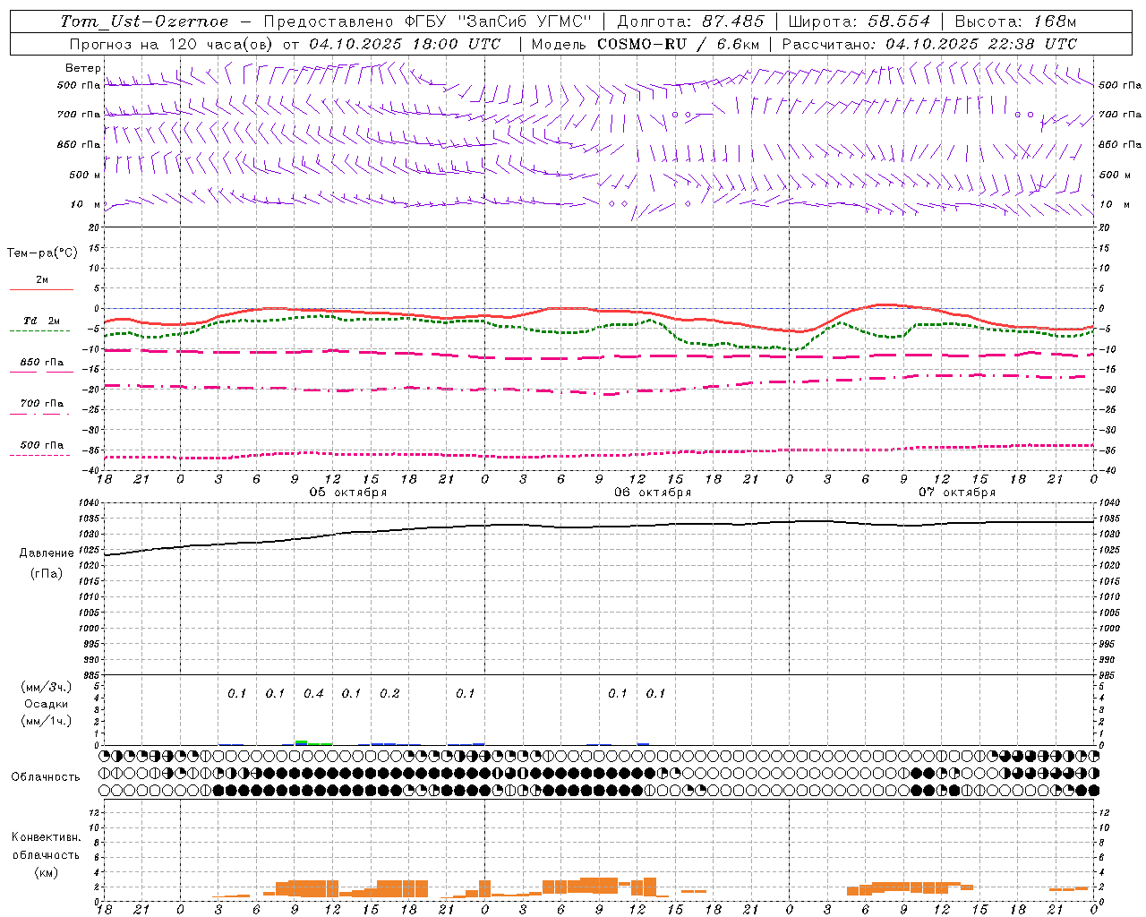Screen dimensions: 1146x917
Task: Click the '06 октября' date label
Action: [653, 493]
